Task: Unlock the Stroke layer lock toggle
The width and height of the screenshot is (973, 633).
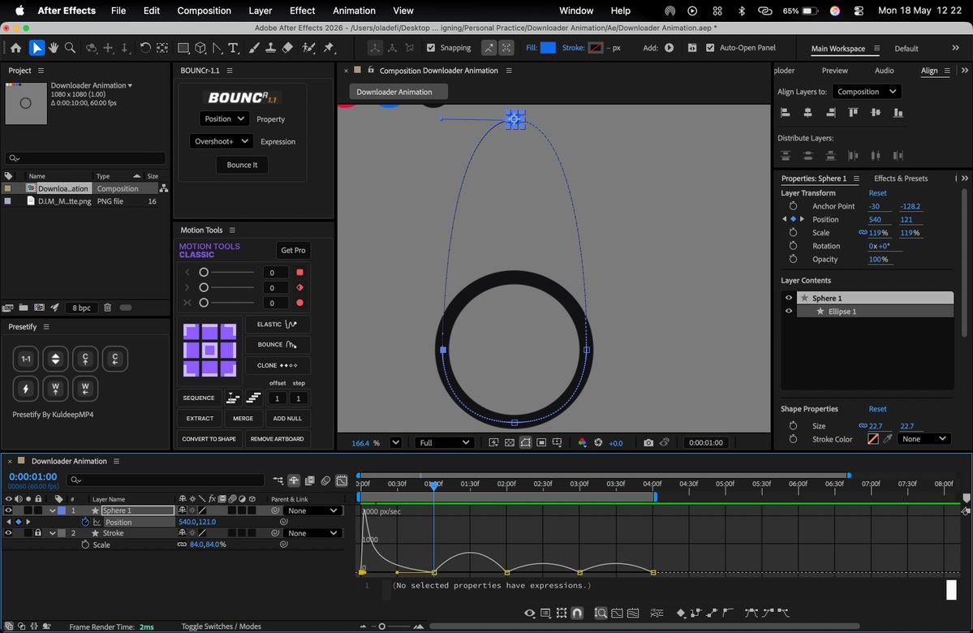Action: pyautogui.click(x=38, y=533)
